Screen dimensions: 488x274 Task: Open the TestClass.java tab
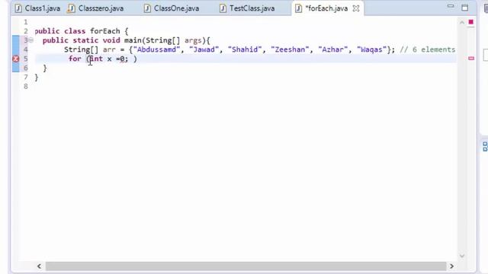click(247, 8)
